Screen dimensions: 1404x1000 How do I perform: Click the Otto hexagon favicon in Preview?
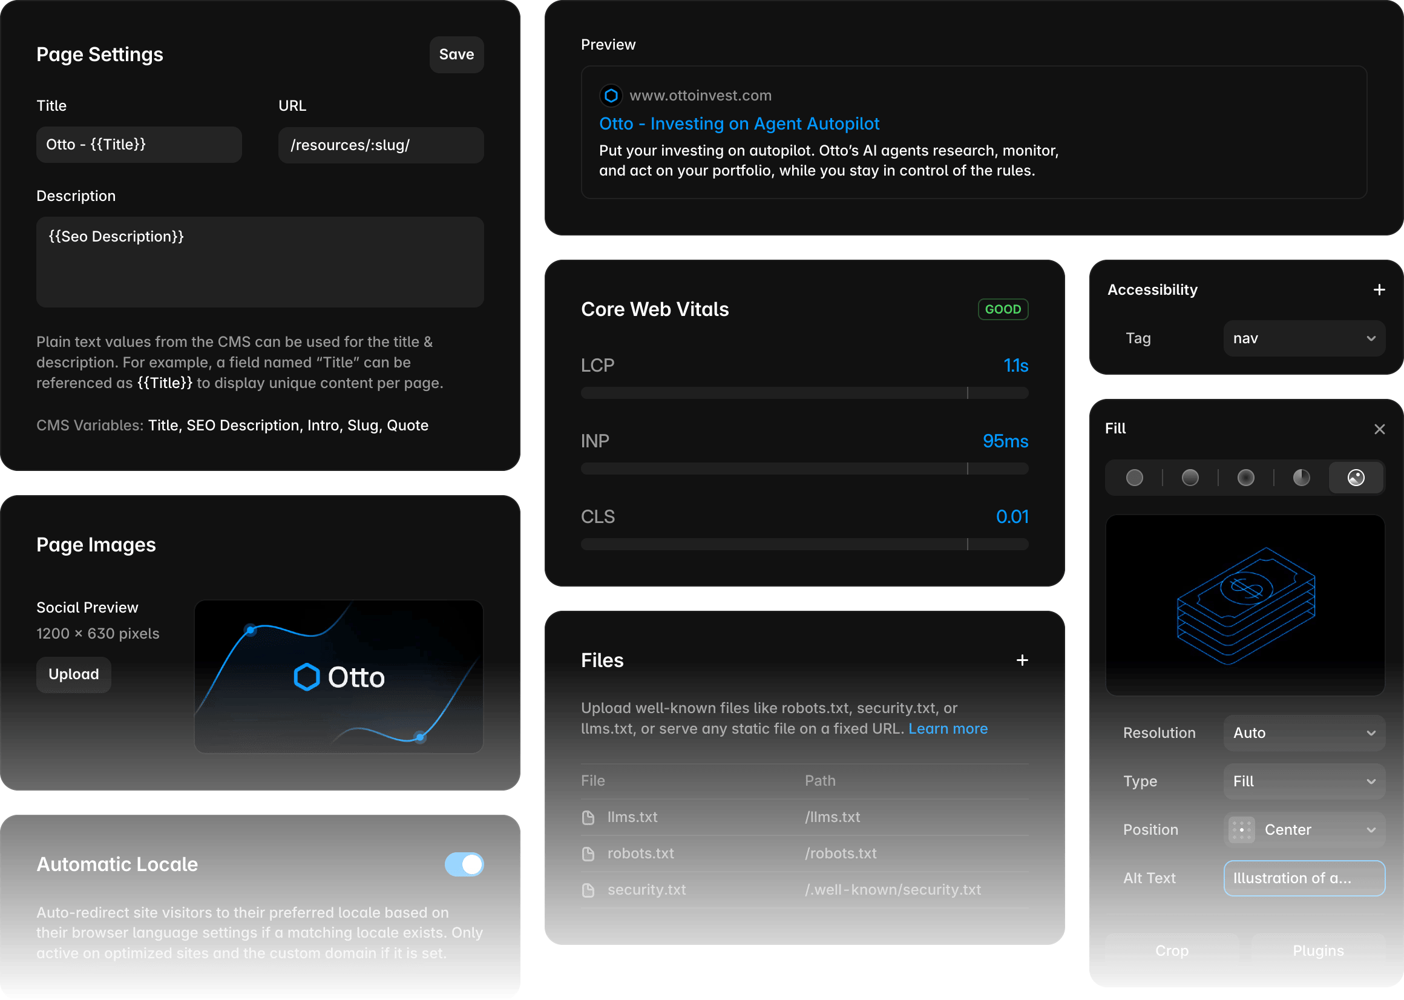pos(611,96)
